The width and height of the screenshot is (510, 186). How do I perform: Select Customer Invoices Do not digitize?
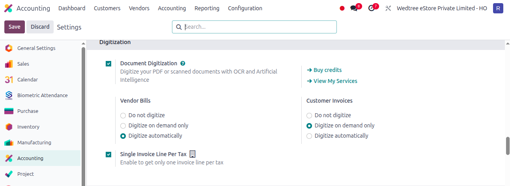[x=309, y=116]
